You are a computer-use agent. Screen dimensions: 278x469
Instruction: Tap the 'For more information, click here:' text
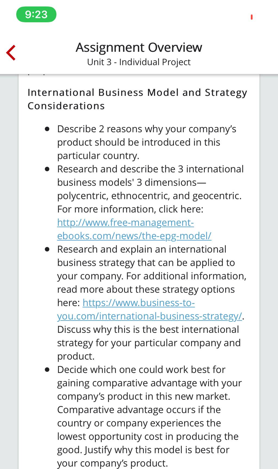(130, 209)
